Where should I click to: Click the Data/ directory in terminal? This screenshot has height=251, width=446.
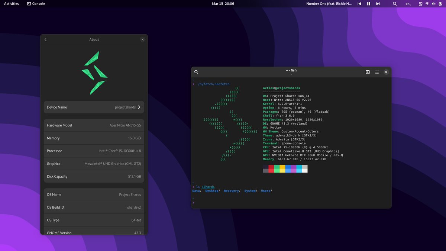(197, 191)
